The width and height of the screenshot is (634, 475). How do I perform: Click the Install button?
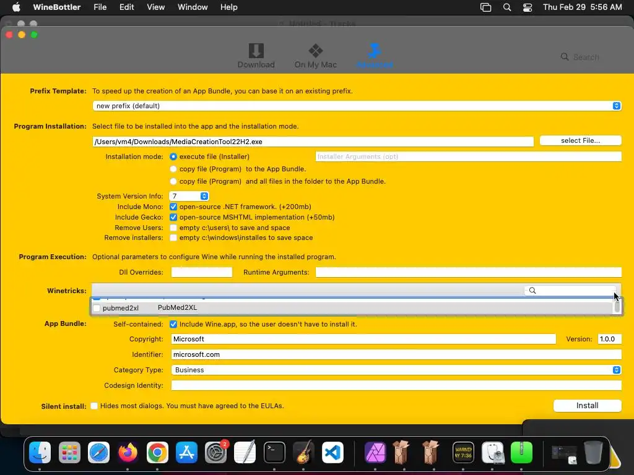587,406
